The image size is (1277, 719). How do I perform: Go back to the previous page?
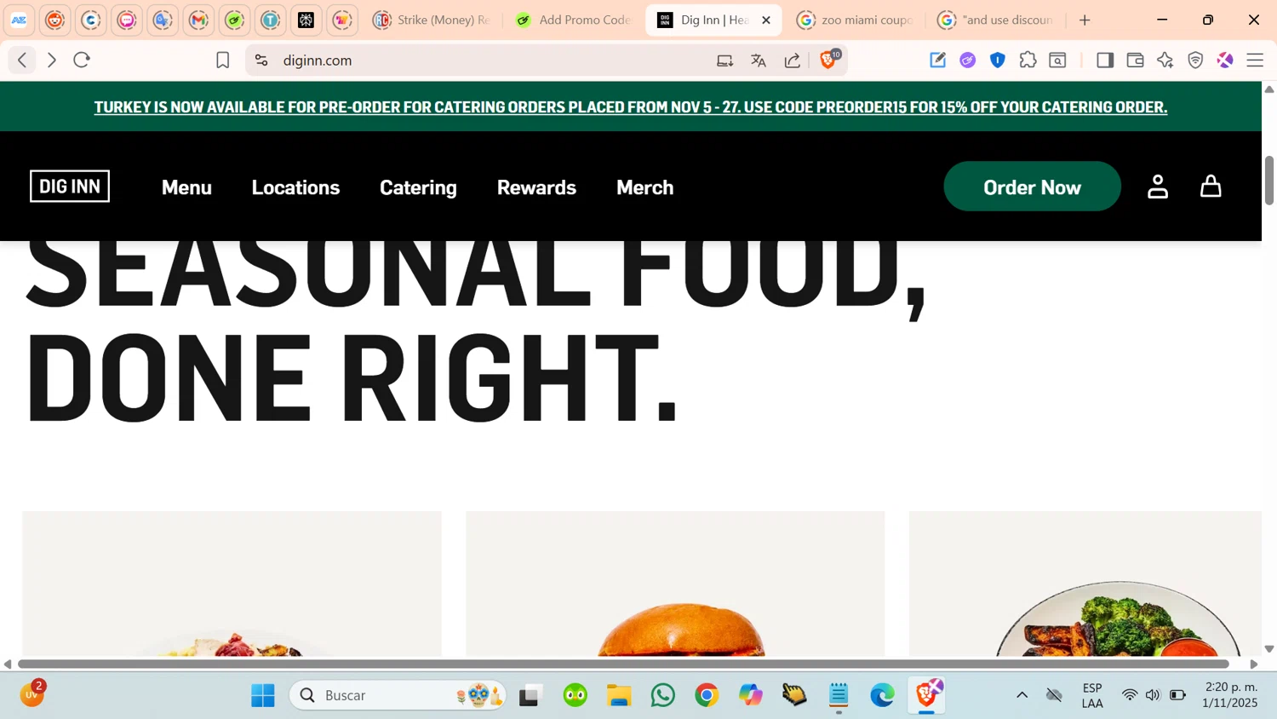pyautogui.click(x=22, y=60)
